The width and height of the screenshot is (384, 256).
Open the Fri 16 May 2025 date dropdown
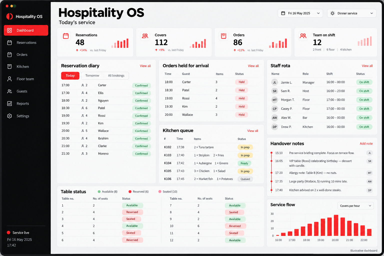click(300, 13)
